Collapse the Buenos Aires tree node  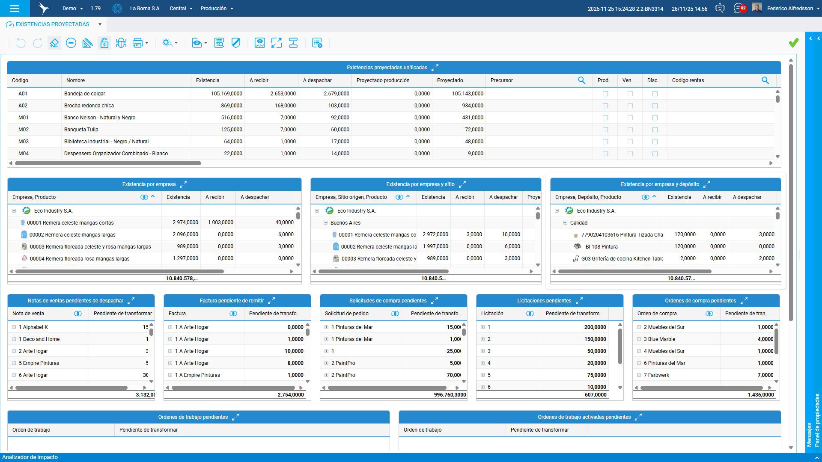(325, 223)
